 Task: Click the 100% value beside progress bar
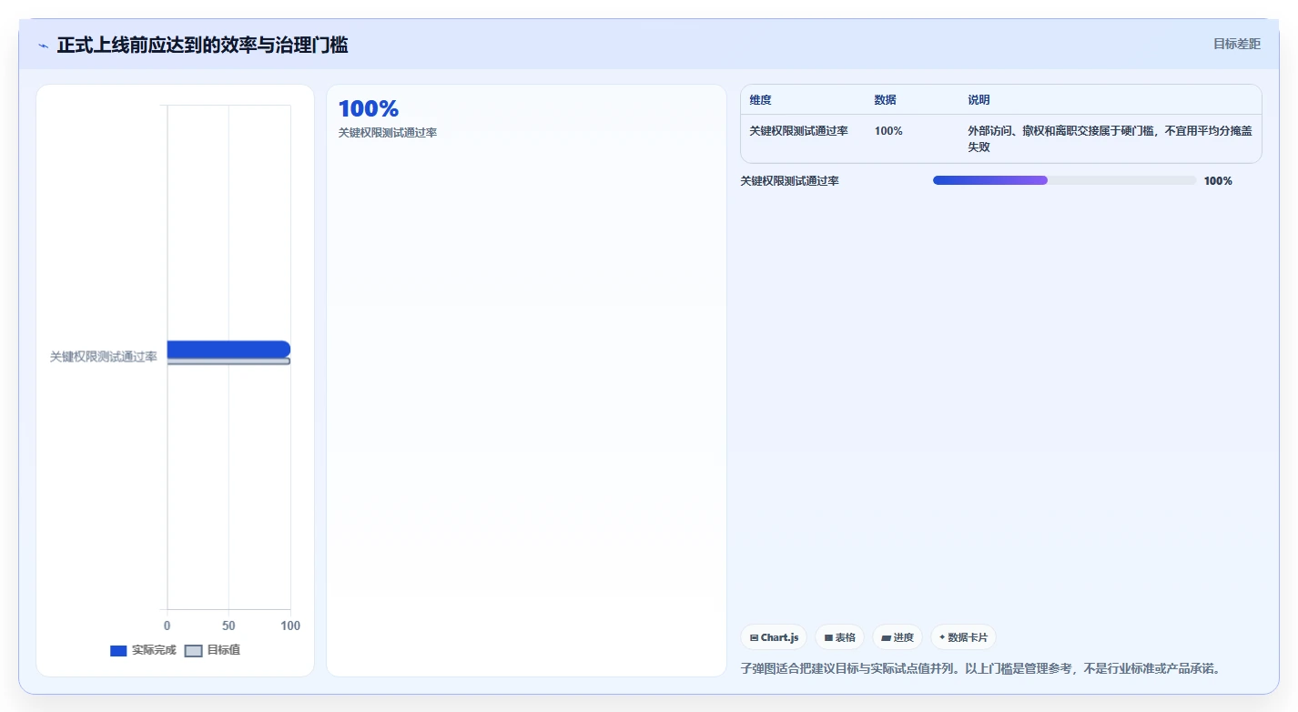(1218, 181)
